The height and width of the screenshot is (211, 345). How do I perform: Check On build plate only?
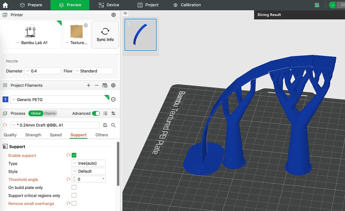click(x=74, y=187)
